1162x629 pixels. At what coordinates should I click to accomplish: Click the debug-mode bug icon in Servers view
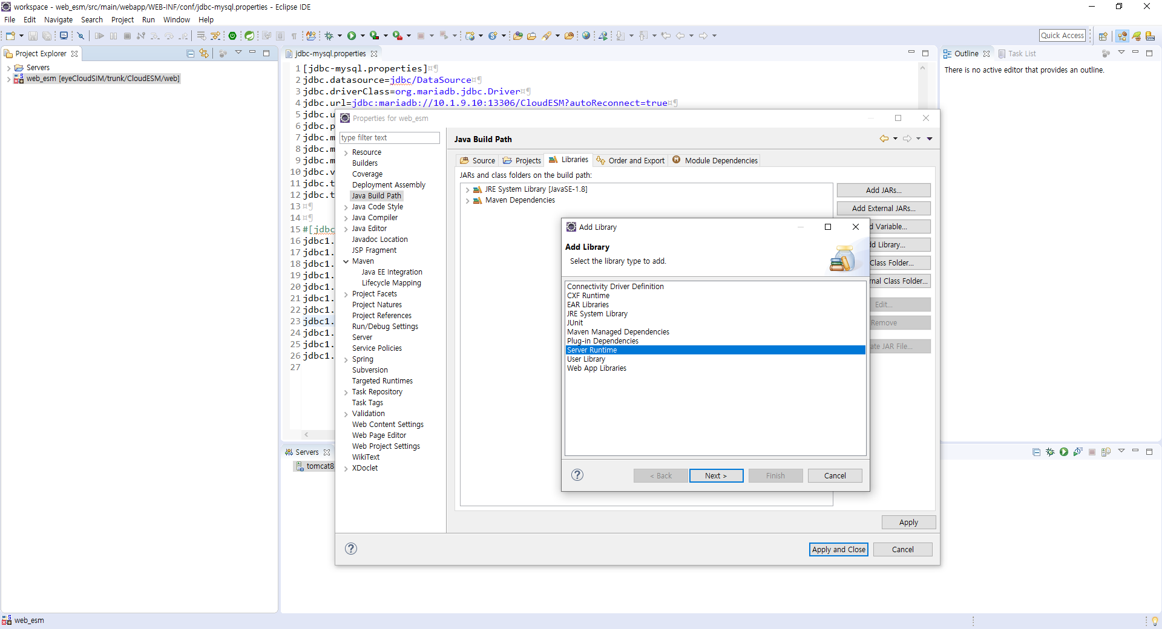(1050, 452)
